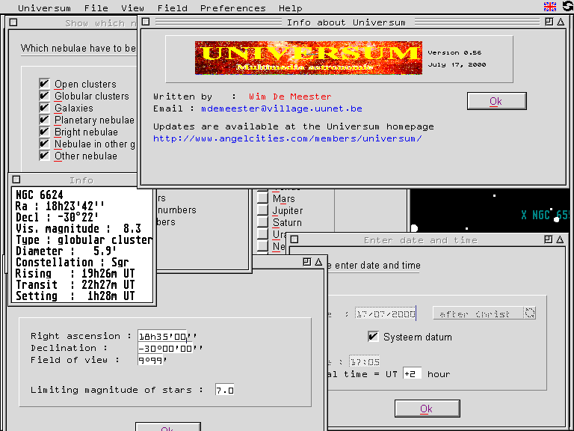The height and width of the screenshot is (431, 574).
Task: Disable the Systeem datum checkbox
Action: [x=374, y=337]
